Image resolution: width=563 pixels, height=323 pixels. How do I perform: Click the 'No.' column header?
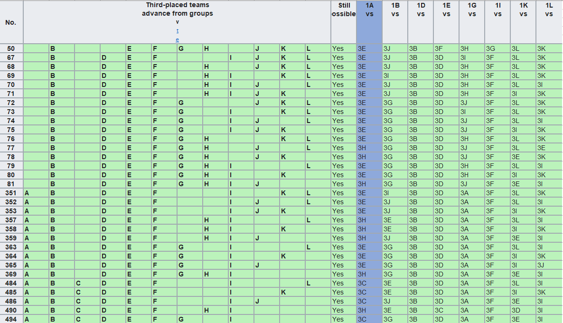pos(11,22)
